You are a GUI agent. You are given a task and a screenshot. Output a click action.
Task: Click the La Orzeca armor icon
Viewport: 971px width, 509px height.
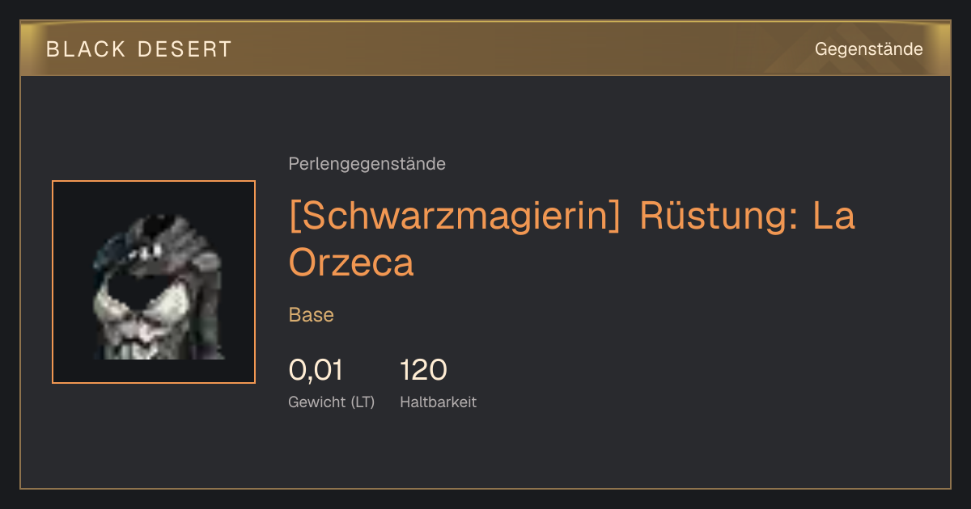click(154, 282)
